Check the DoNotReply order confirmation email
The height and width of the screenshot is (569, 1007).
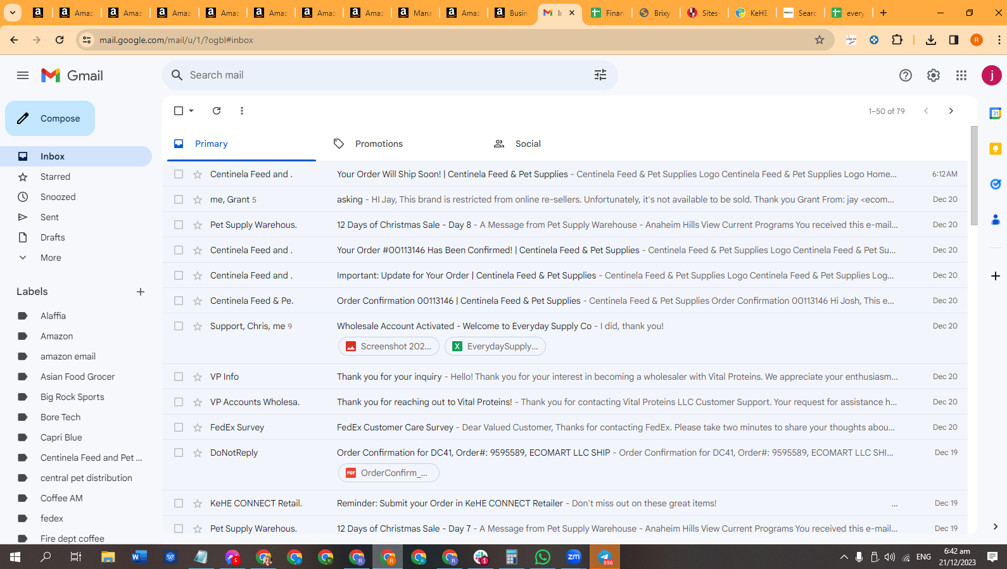coord(179,453)
